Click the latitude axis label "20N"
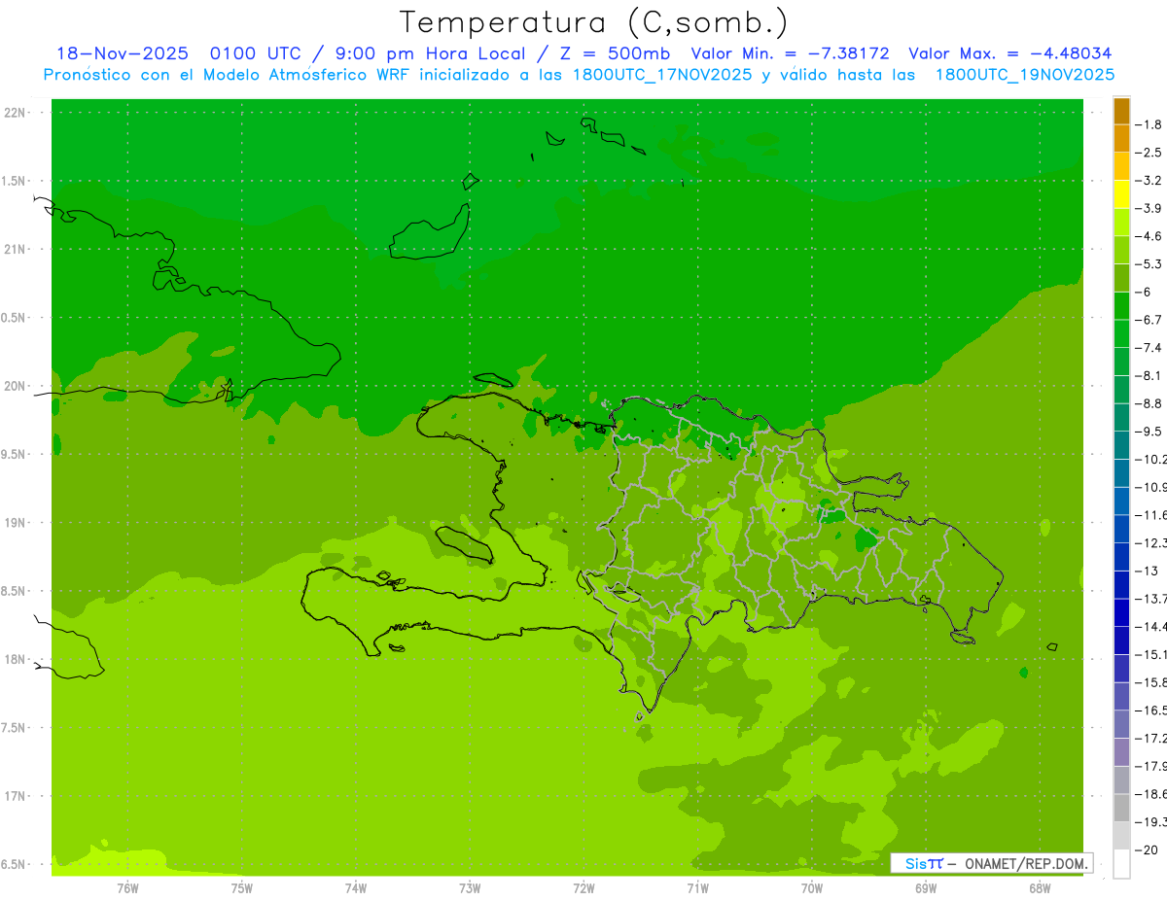1167x901 pixels. [15, 386]
